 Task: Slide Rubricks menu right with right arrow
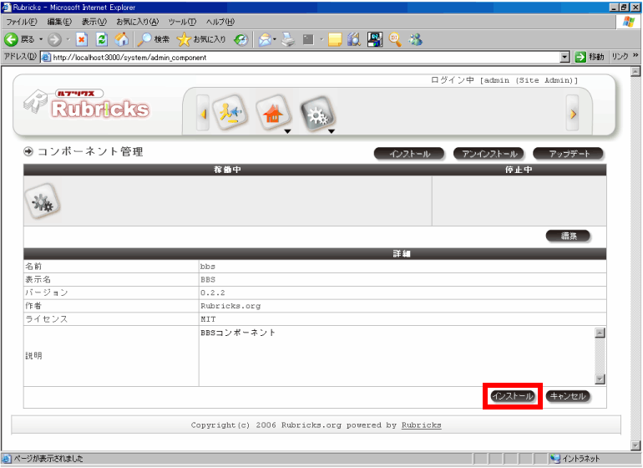573,114
